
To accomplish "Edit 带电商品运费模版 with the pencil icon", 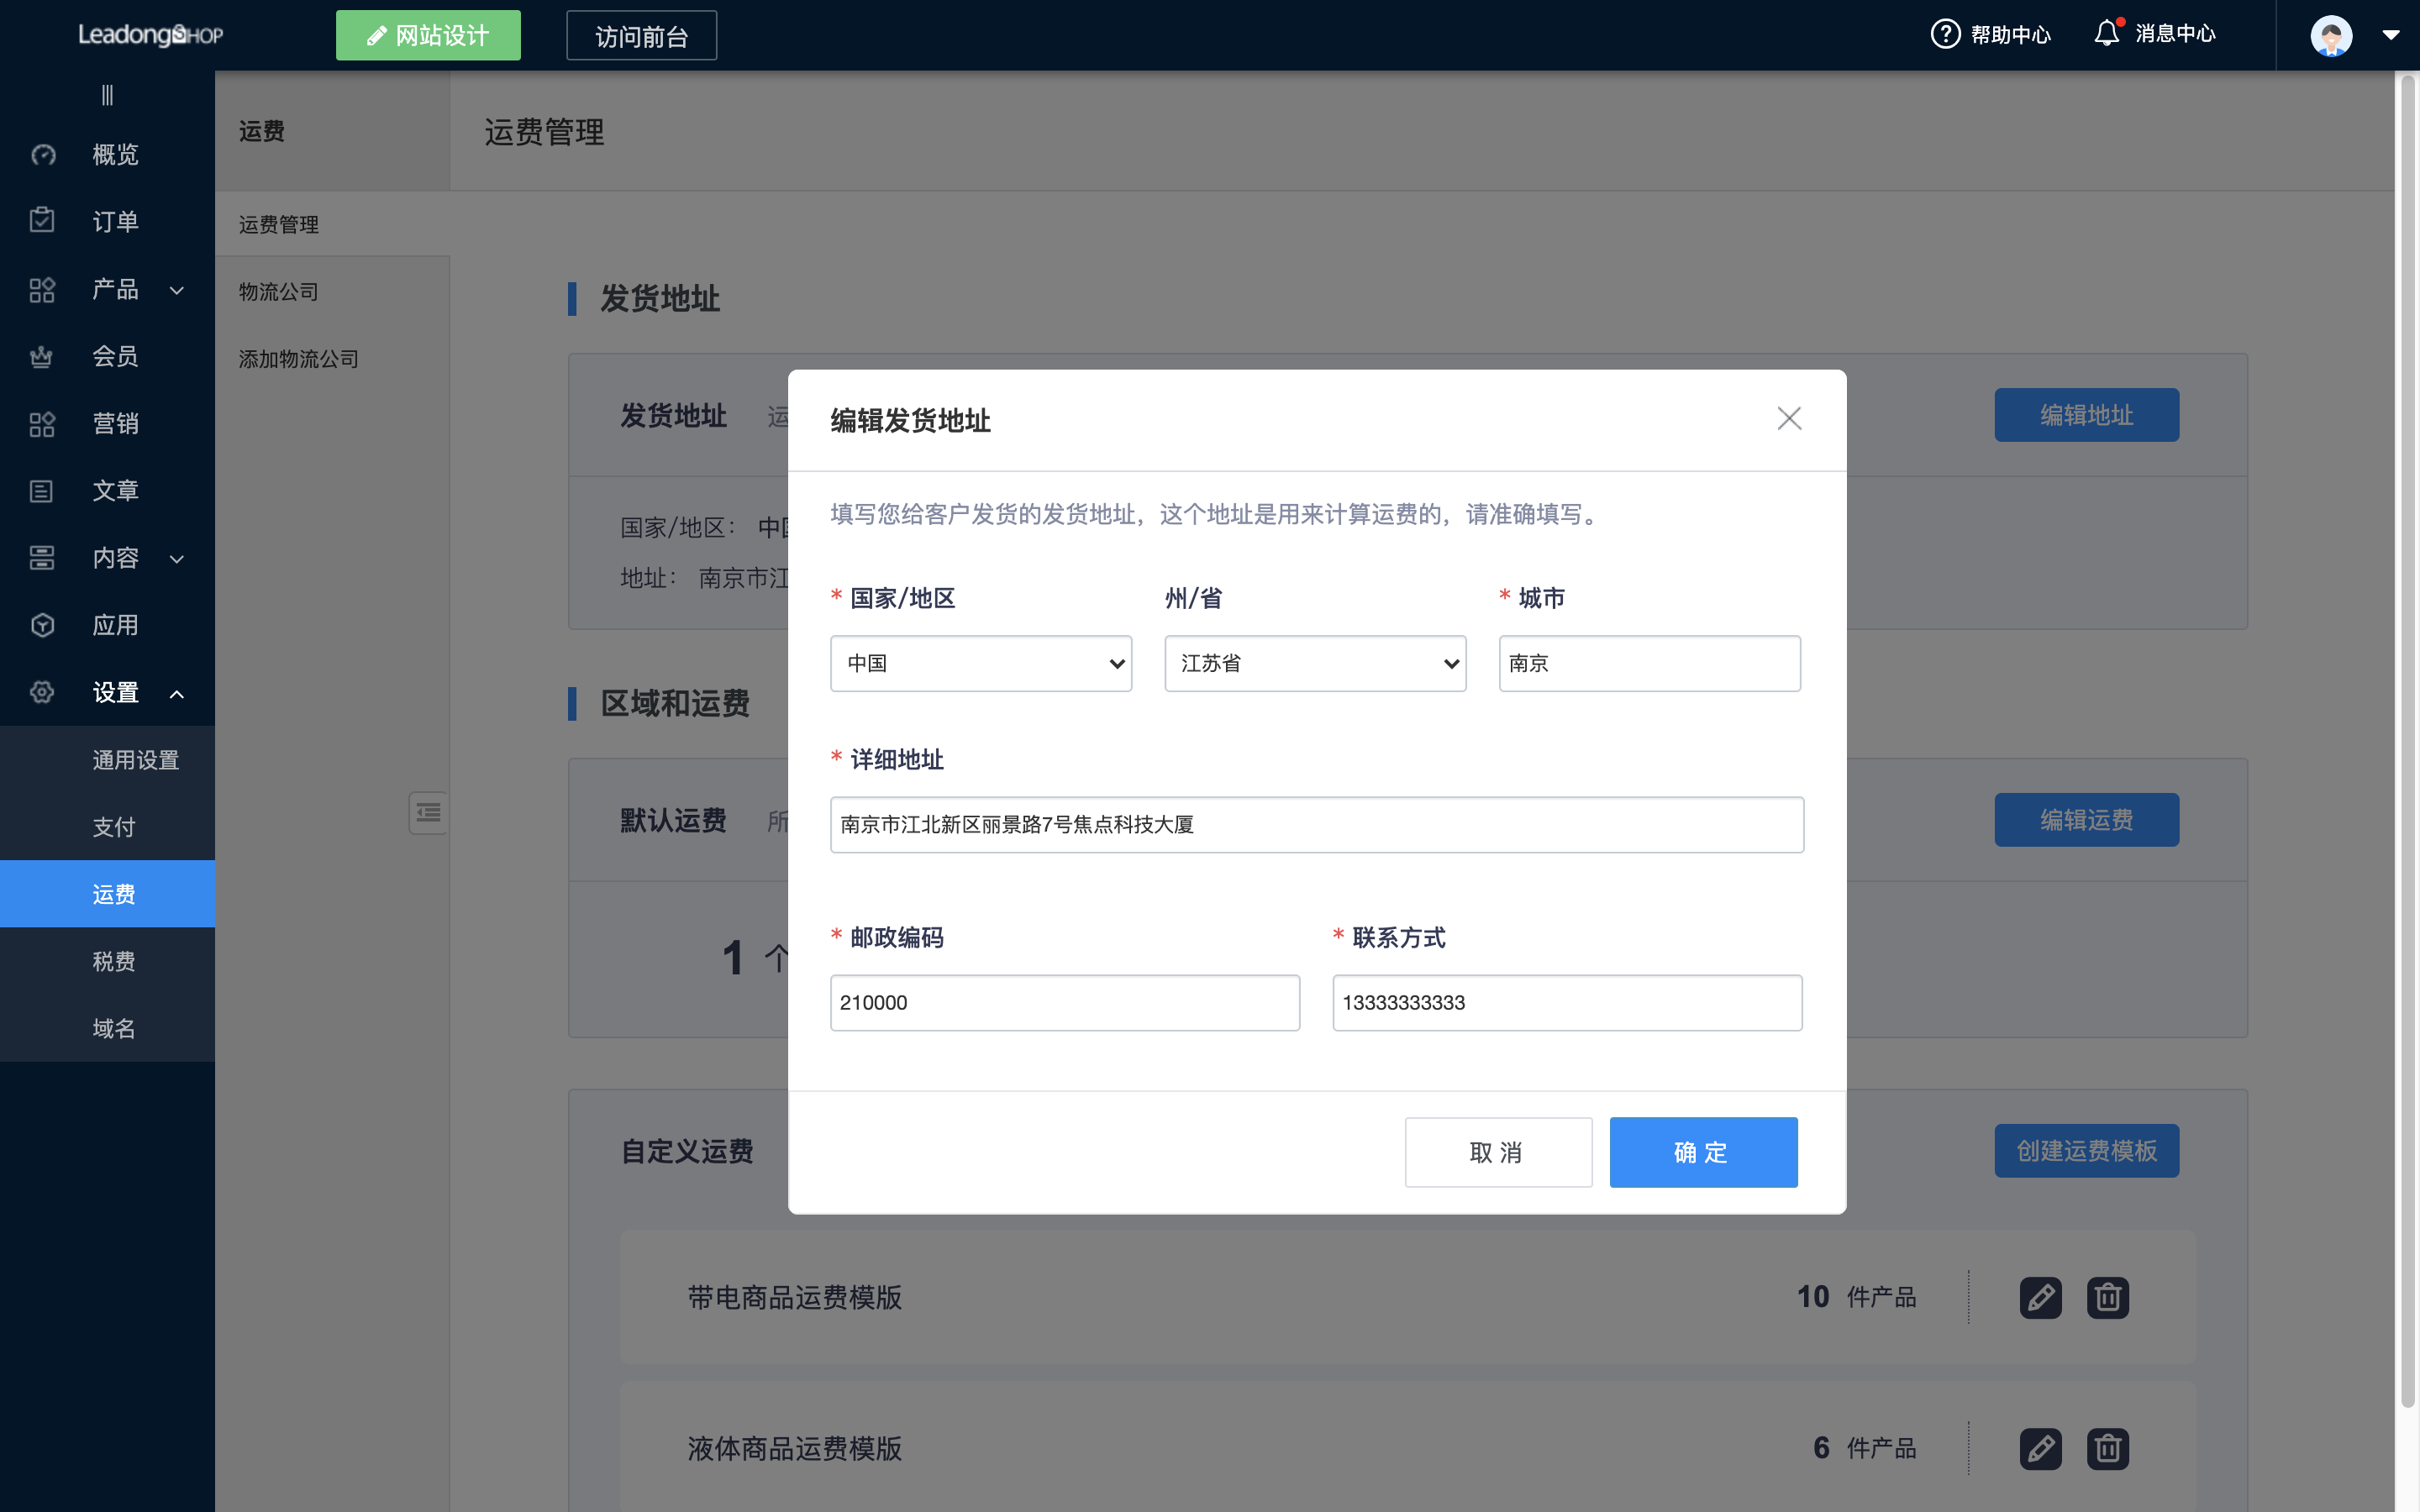I will 2040,1297.
